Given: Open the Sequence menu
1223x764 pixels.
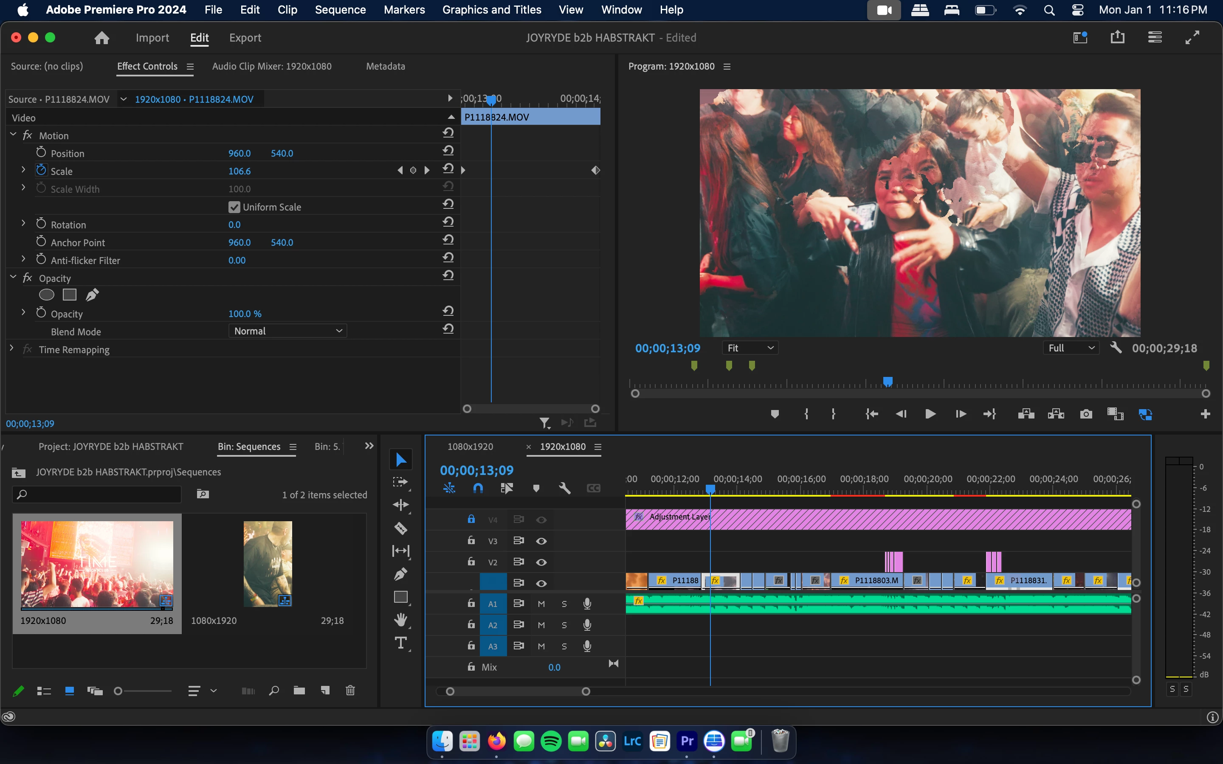Looking at the screenshot, I should coord(340,10).
